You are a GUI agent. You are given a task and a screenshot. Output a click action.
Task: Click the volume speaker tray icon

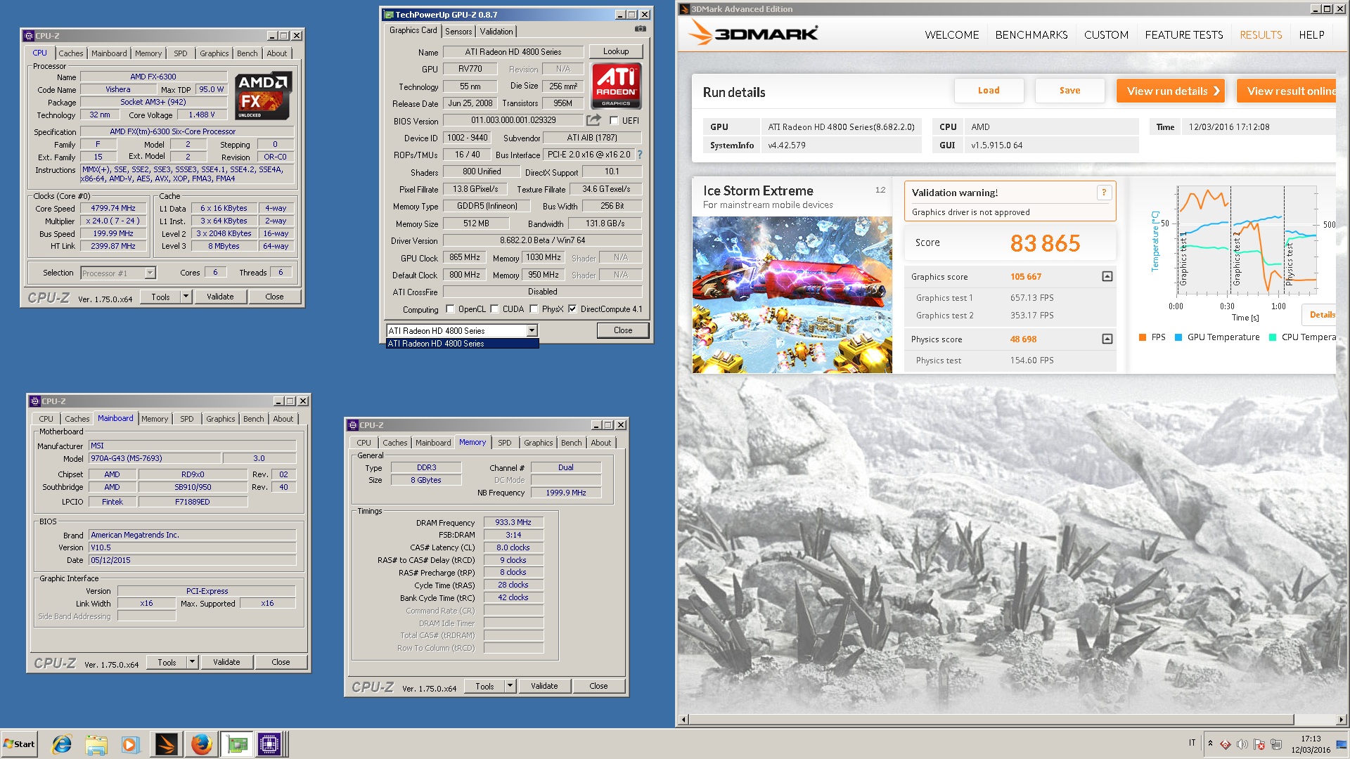[x=1242, y=744]
